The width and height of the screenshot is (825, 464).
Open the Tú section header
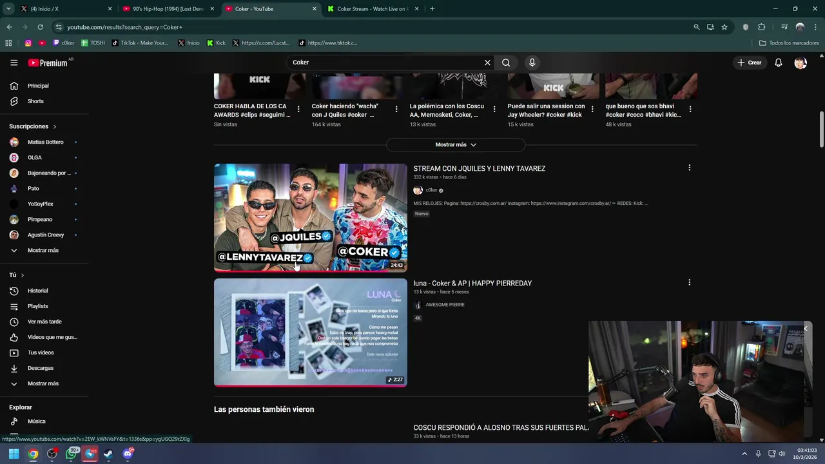tap(17, 275)
